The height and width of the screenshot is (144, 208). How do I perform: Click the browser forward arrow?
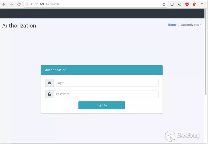[11, 4]
